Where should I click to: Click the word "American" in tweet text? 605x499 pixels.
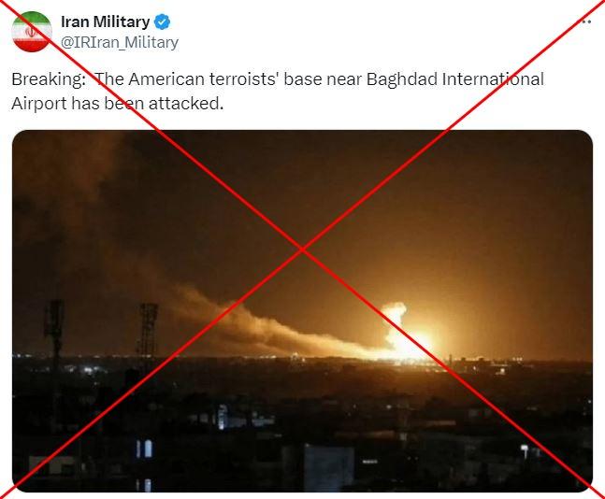[x=166, y=79]
